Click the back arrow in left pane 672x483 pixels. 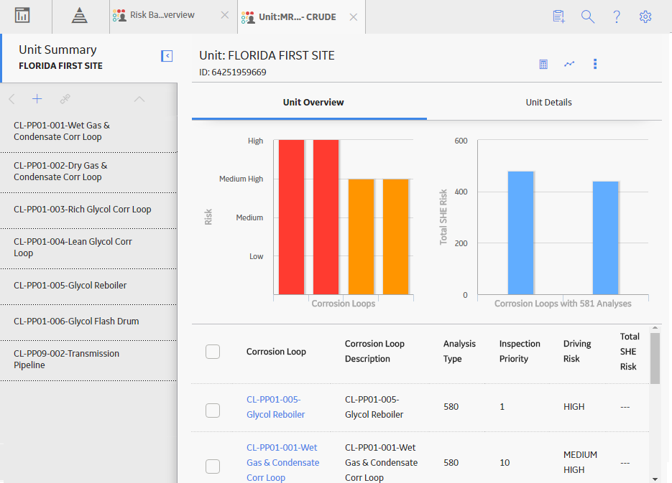(12, 99)
